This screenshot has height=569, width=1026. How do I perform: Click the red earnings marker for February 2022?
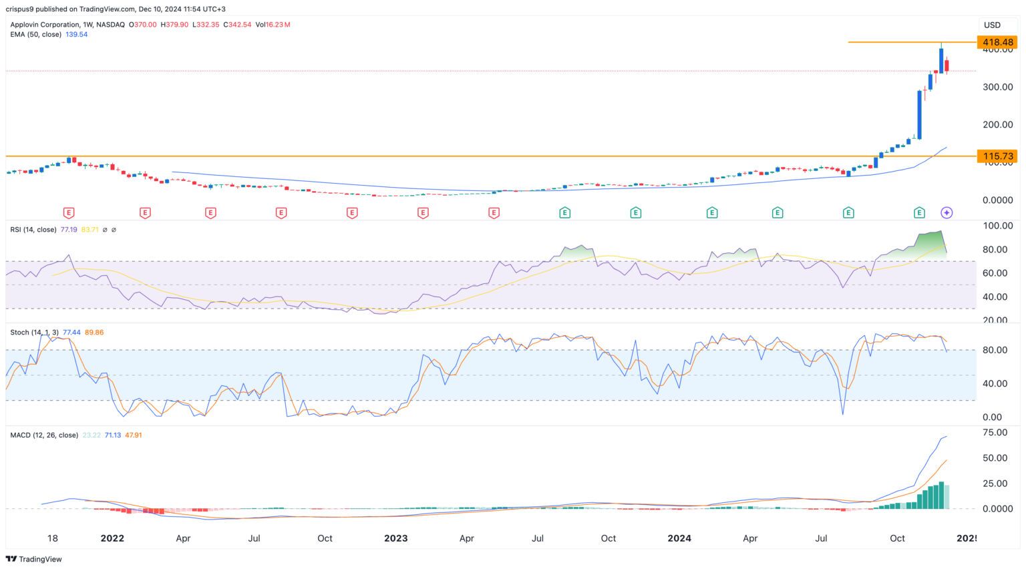[145, 213]
